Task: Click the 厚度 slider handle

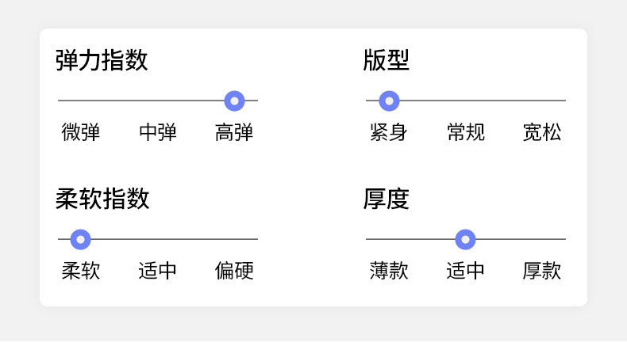Action: coord(466,239)
